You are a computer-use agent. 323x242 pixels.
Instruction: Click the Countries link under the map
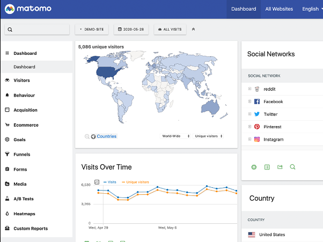pyautogui.click(x=106, y=136)
